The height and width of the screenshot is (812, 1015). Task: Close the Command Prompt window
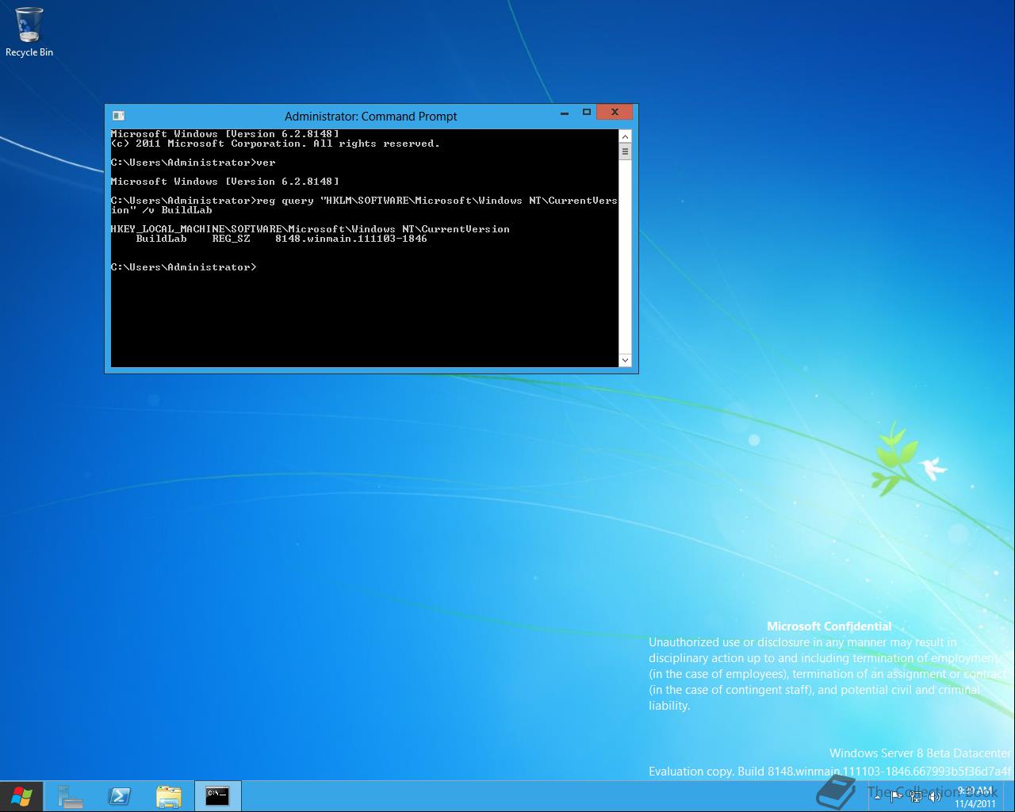tap(615, 113)
